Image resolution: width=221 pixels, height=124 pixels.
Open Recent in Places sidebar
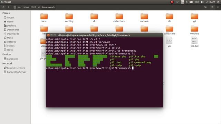click(9, 18)
